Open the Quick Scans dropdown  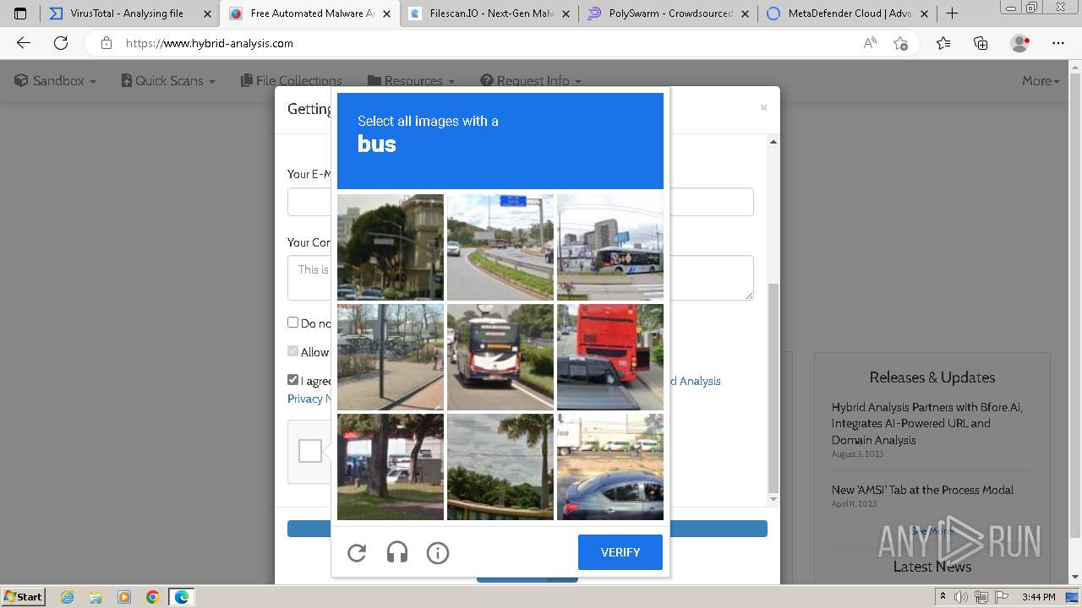point(168,81)
